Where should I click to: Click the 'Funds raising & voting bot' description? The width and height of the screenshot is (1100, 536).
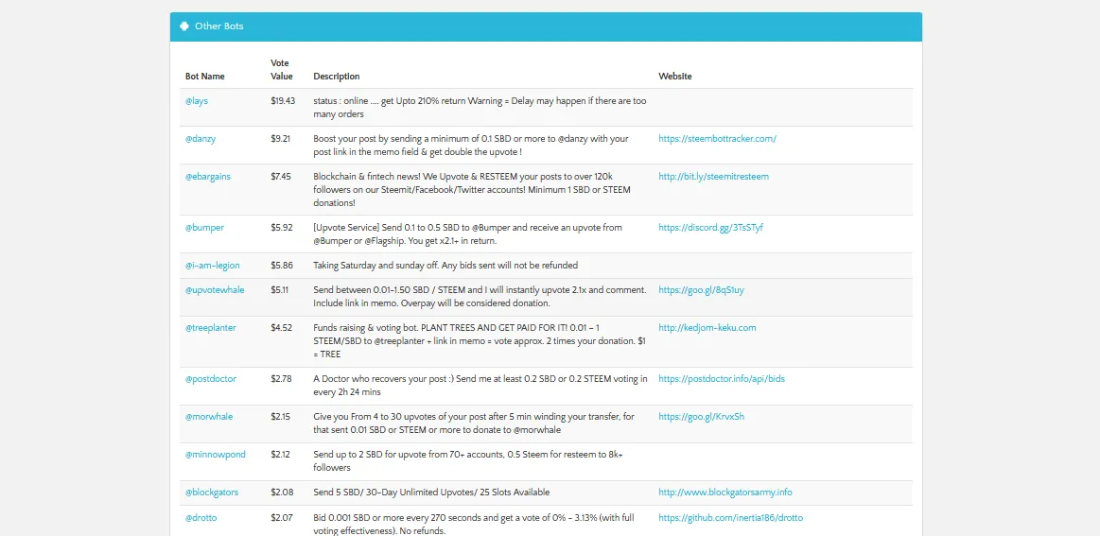[x=480, y=340]
